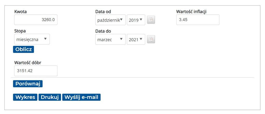Image resolution: width=265 pixels, height=114 pixels.
Task: Click the 'Data do' label text
Action: [103, 31]
